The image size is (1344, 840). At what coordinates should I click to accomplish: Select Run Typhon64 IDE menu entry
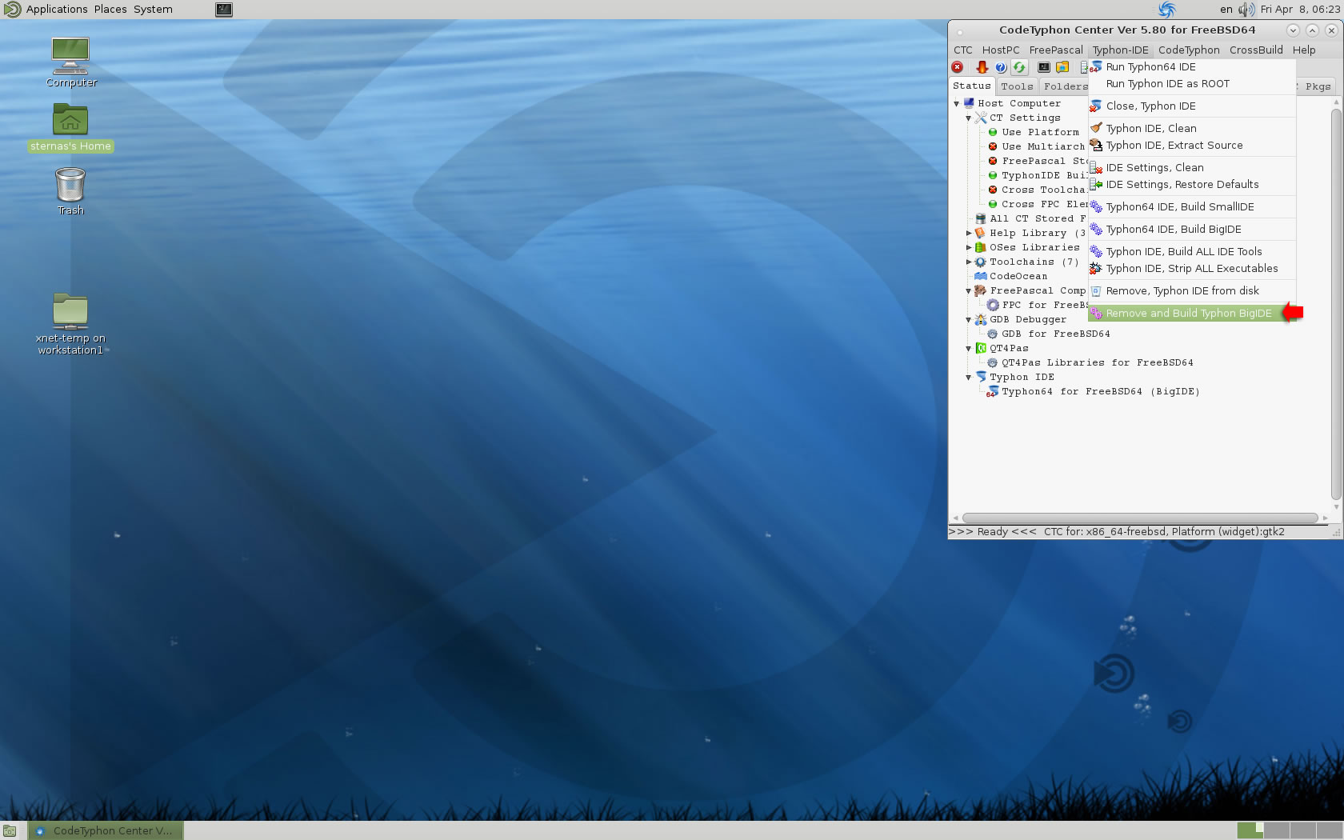pyautogui.click(x=1192, y=66)
